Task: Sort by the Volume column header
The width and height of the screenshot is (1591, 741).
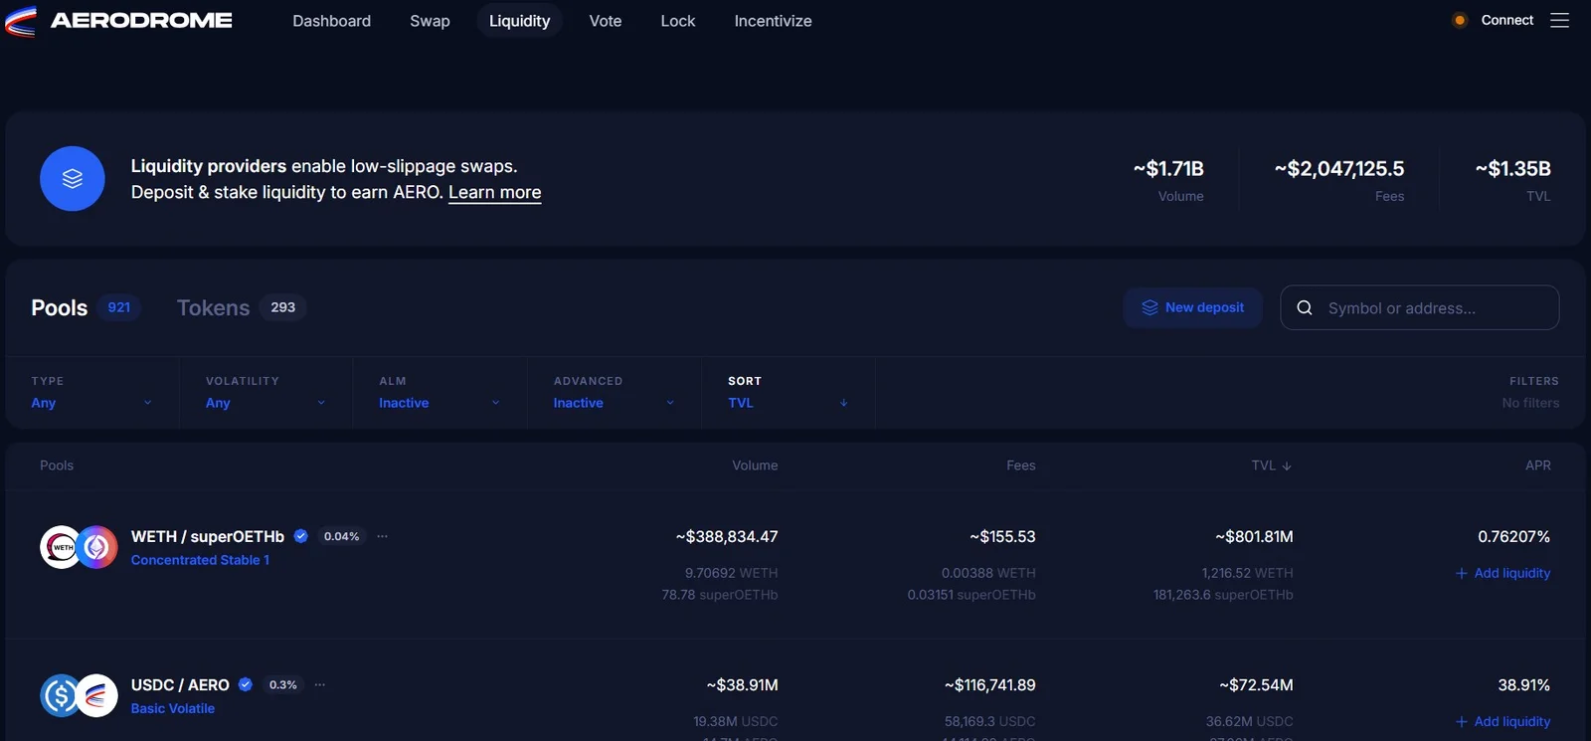Action: [755, 465]
